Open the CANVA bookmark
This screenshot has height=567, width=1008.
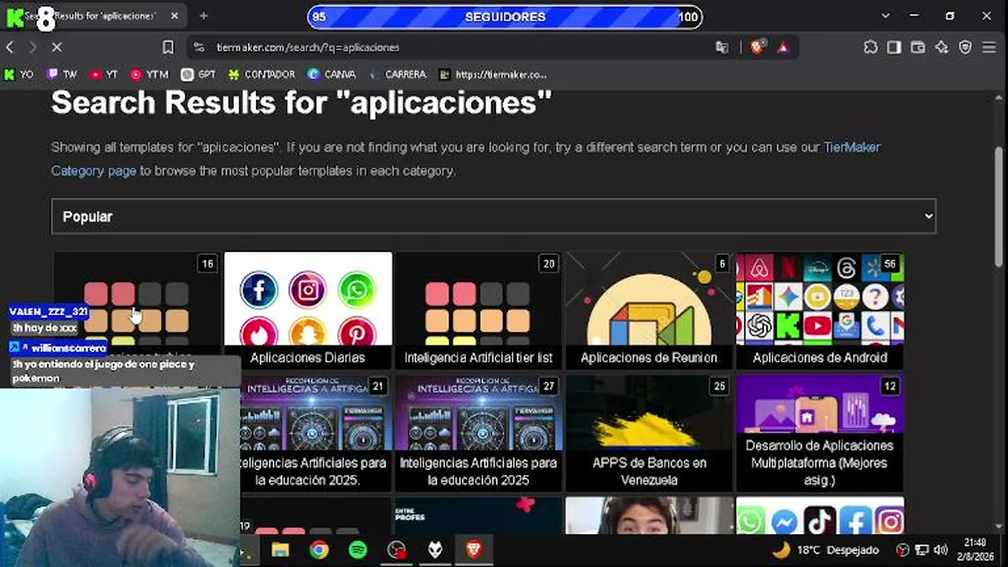[332, 74]
